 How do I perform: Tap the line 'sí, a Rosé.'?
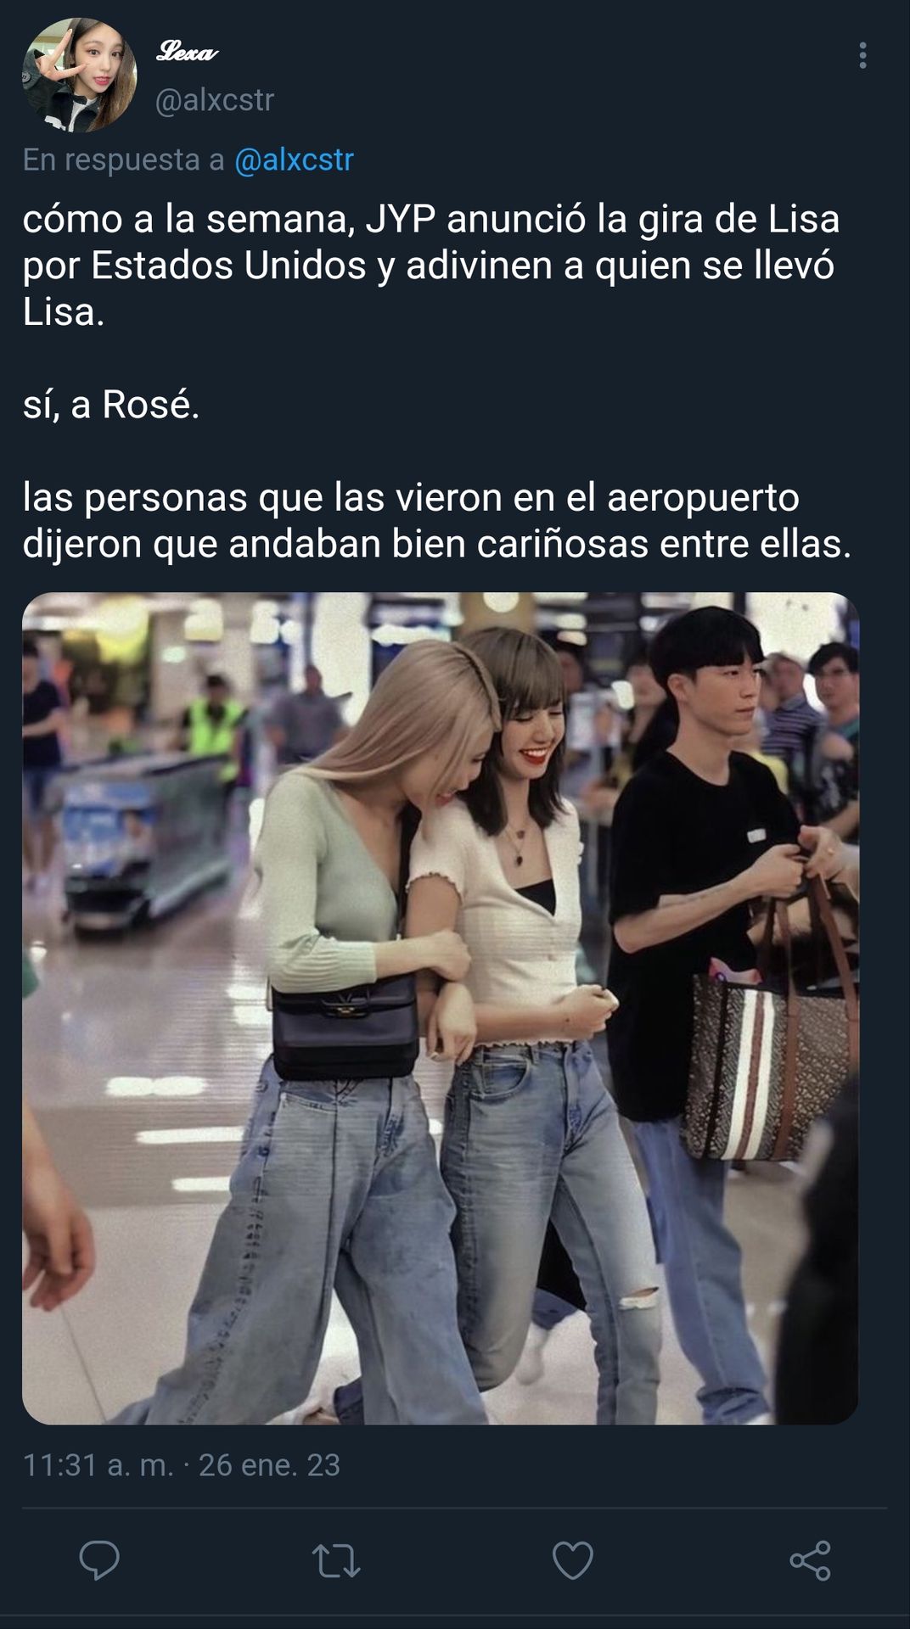point(111,404)
